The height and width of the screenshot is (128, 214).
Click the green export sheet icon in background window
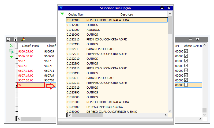coord(11,51)
